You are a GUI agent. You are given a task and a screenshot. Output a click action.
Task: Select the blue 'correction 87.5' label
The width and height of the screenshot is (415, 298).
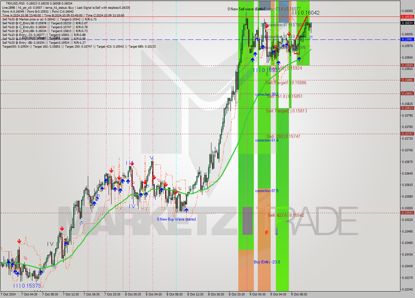[x=267, y=191]
